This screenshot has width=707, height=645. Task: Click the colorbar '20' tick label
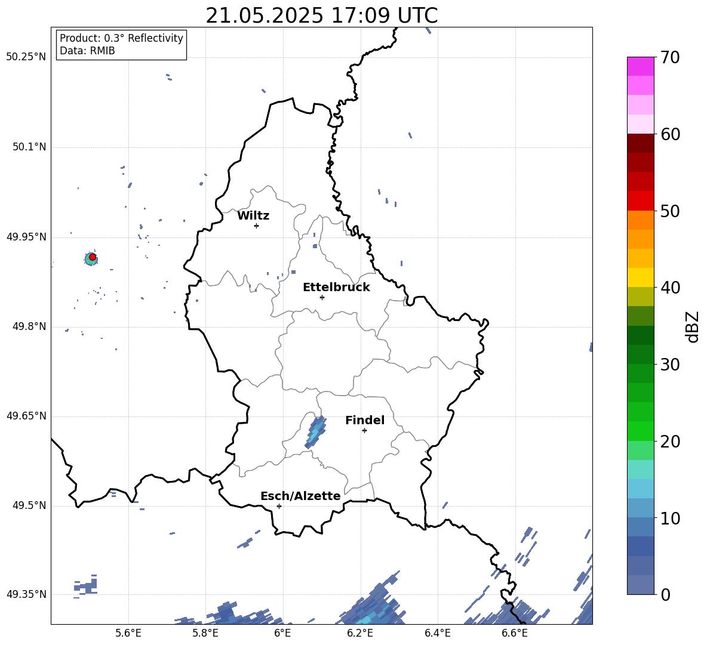pyautogui.click(x=670, y=442)
